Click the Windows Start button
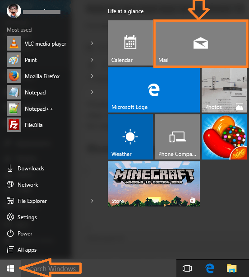 coord(10,268)
